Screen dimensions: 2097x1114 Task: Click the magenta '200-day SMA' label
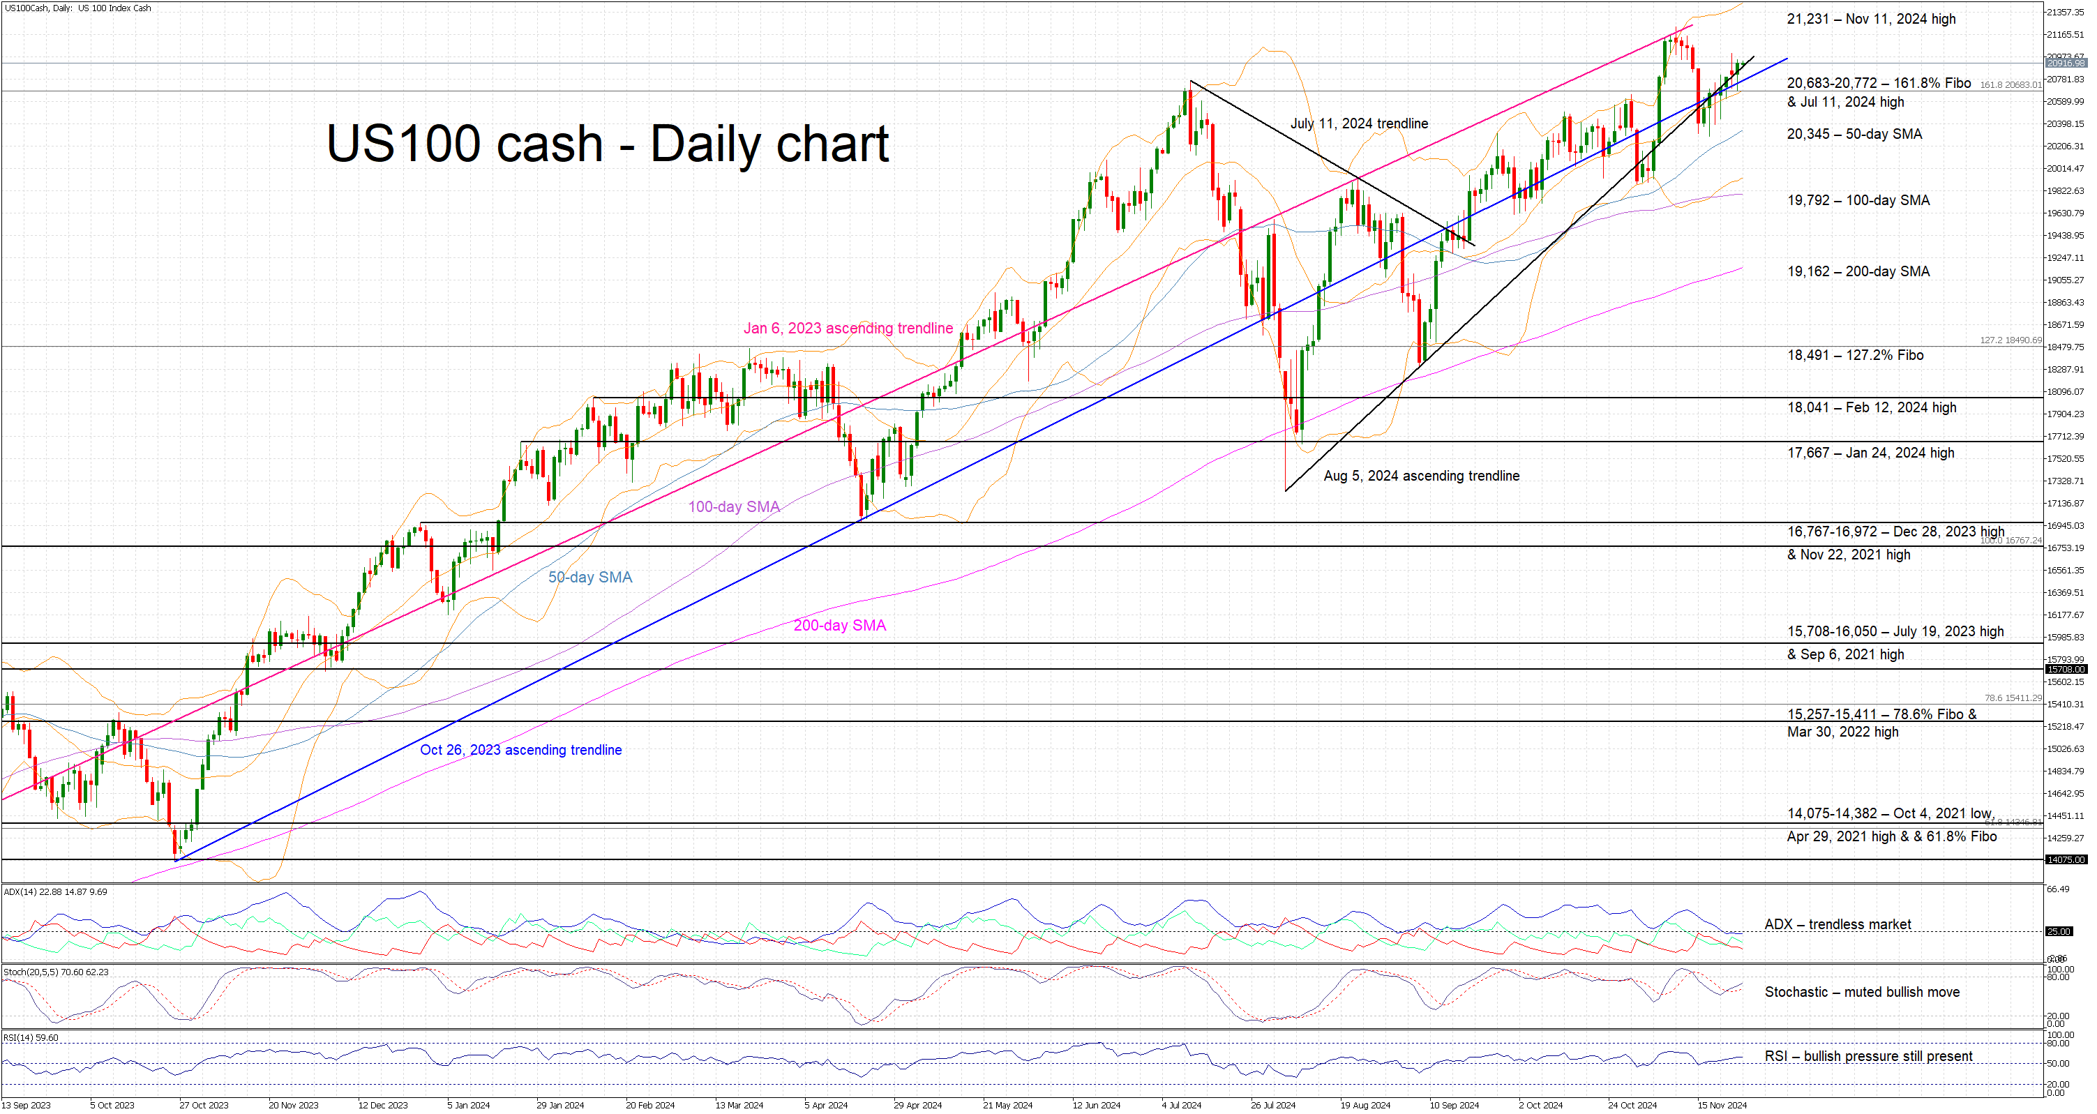[839, 625]
